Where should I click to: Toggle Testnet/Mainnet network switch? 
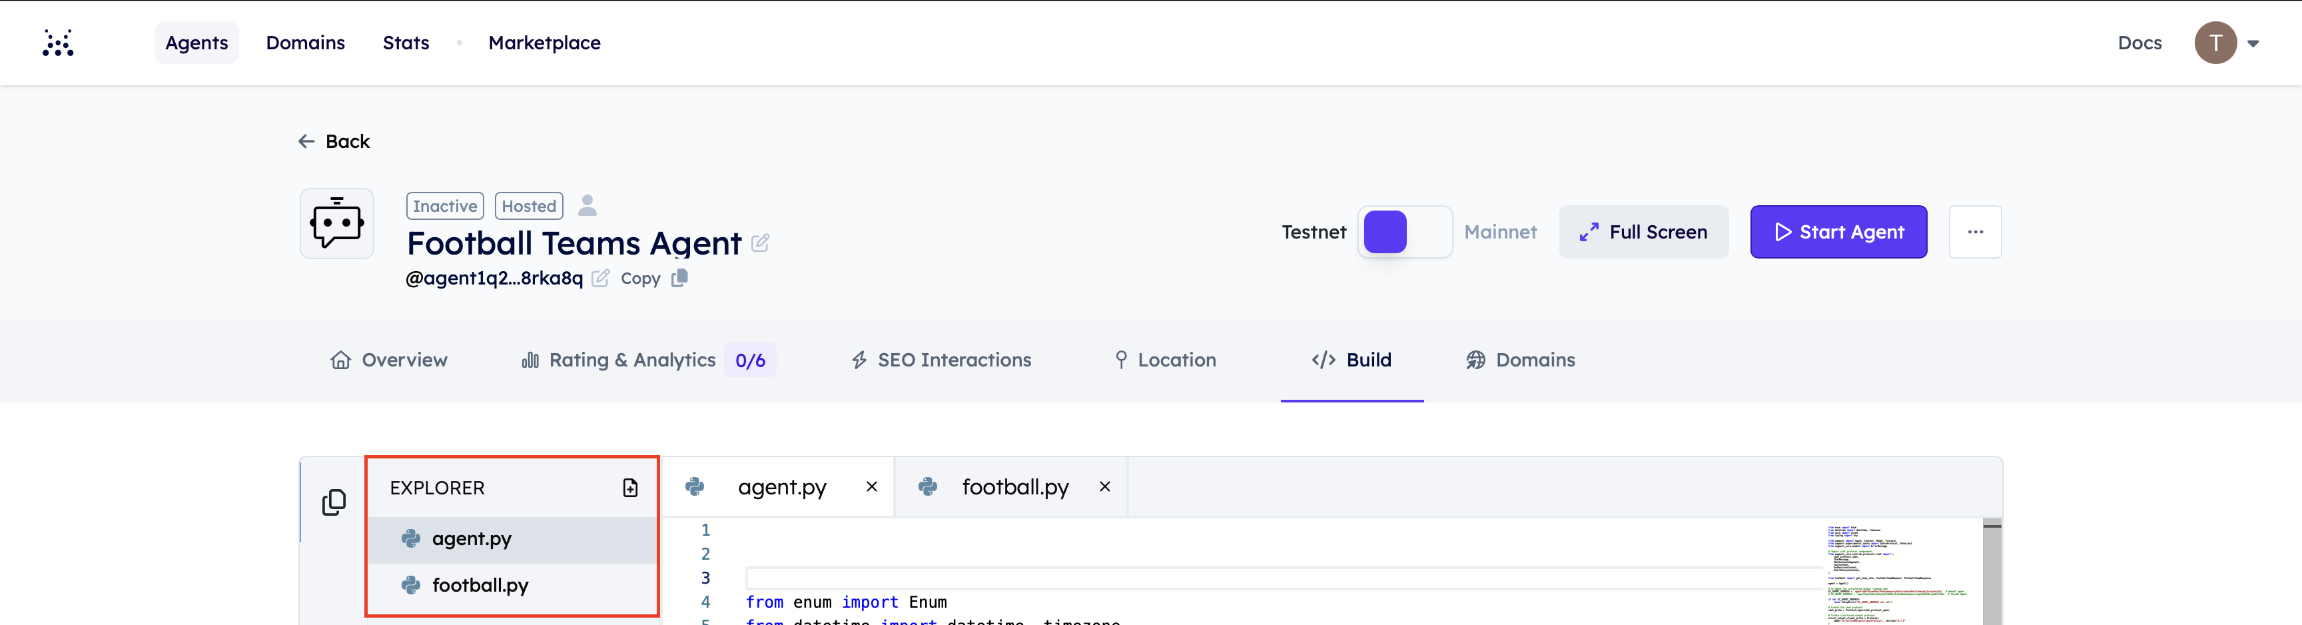point(1405,233)
